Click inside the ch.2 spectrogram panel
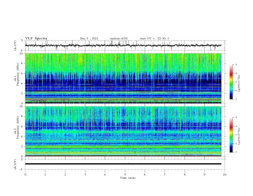 [123, 131]
